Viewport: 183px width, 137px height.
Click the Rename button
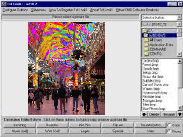(169, 114)
